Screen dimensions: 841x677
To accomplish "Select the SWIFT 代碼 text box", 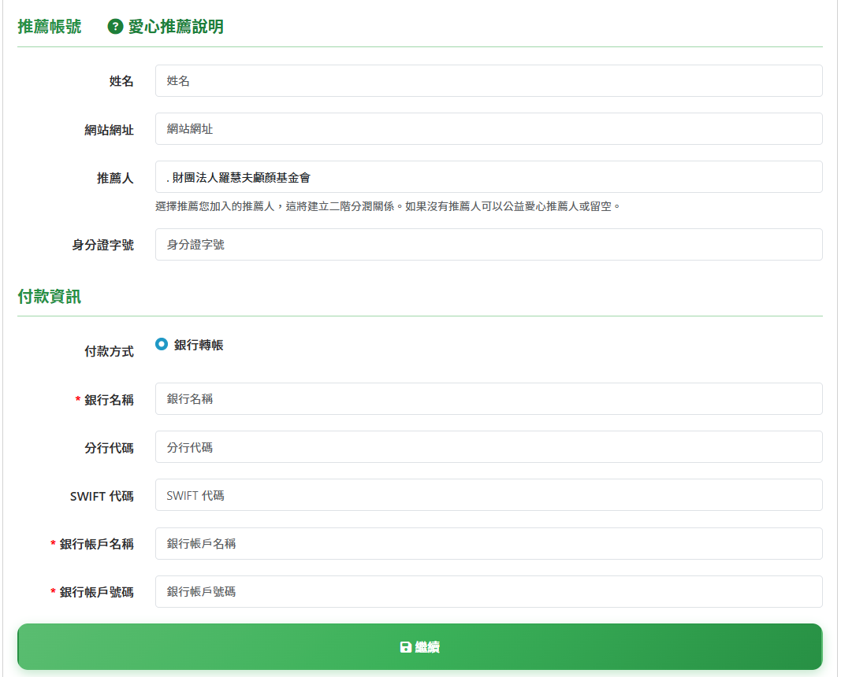I will (x=489, y=495).
